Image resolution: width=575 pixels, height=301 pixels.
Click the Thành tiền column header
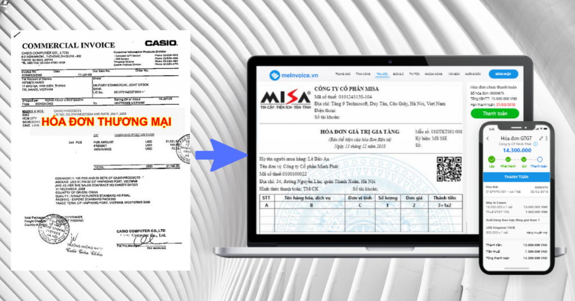pos(445,198)
